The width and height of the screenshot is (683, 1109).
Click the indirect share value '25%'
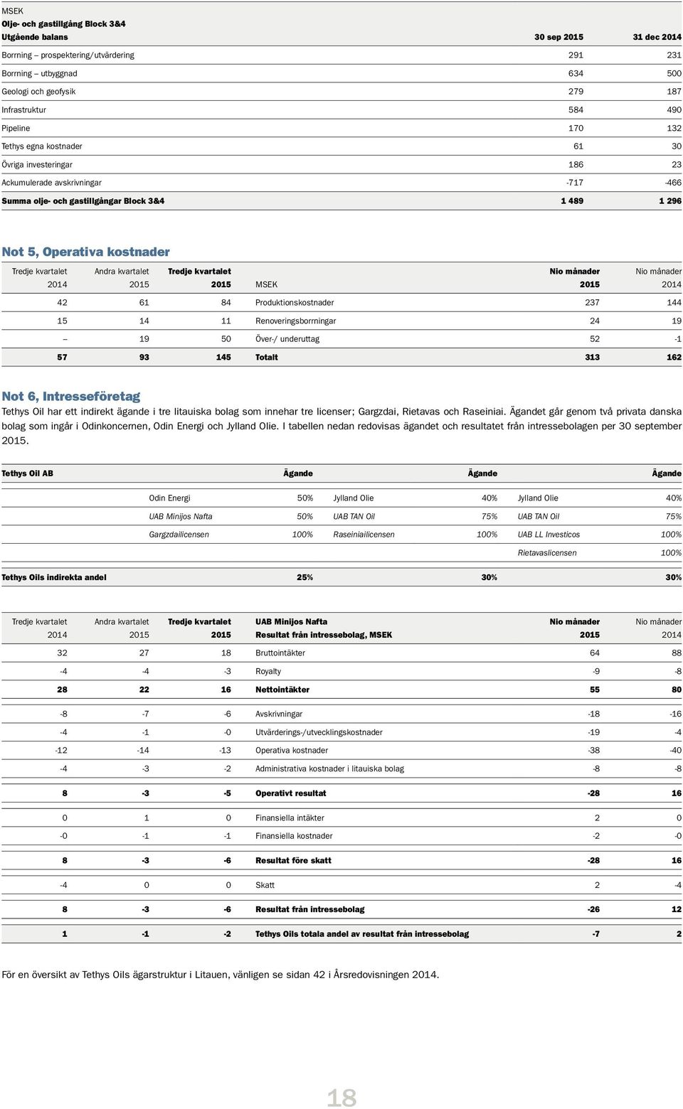pyautogui.click(x=305, y=578)
